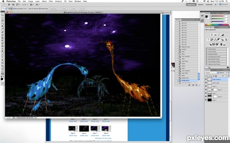Click the Print Size button
230x143 pixels.
tap(82, 9)
